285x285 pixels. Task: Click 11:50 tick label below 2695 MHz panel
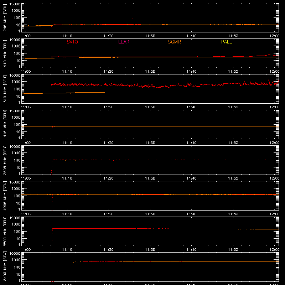click(x=233, y=178)
